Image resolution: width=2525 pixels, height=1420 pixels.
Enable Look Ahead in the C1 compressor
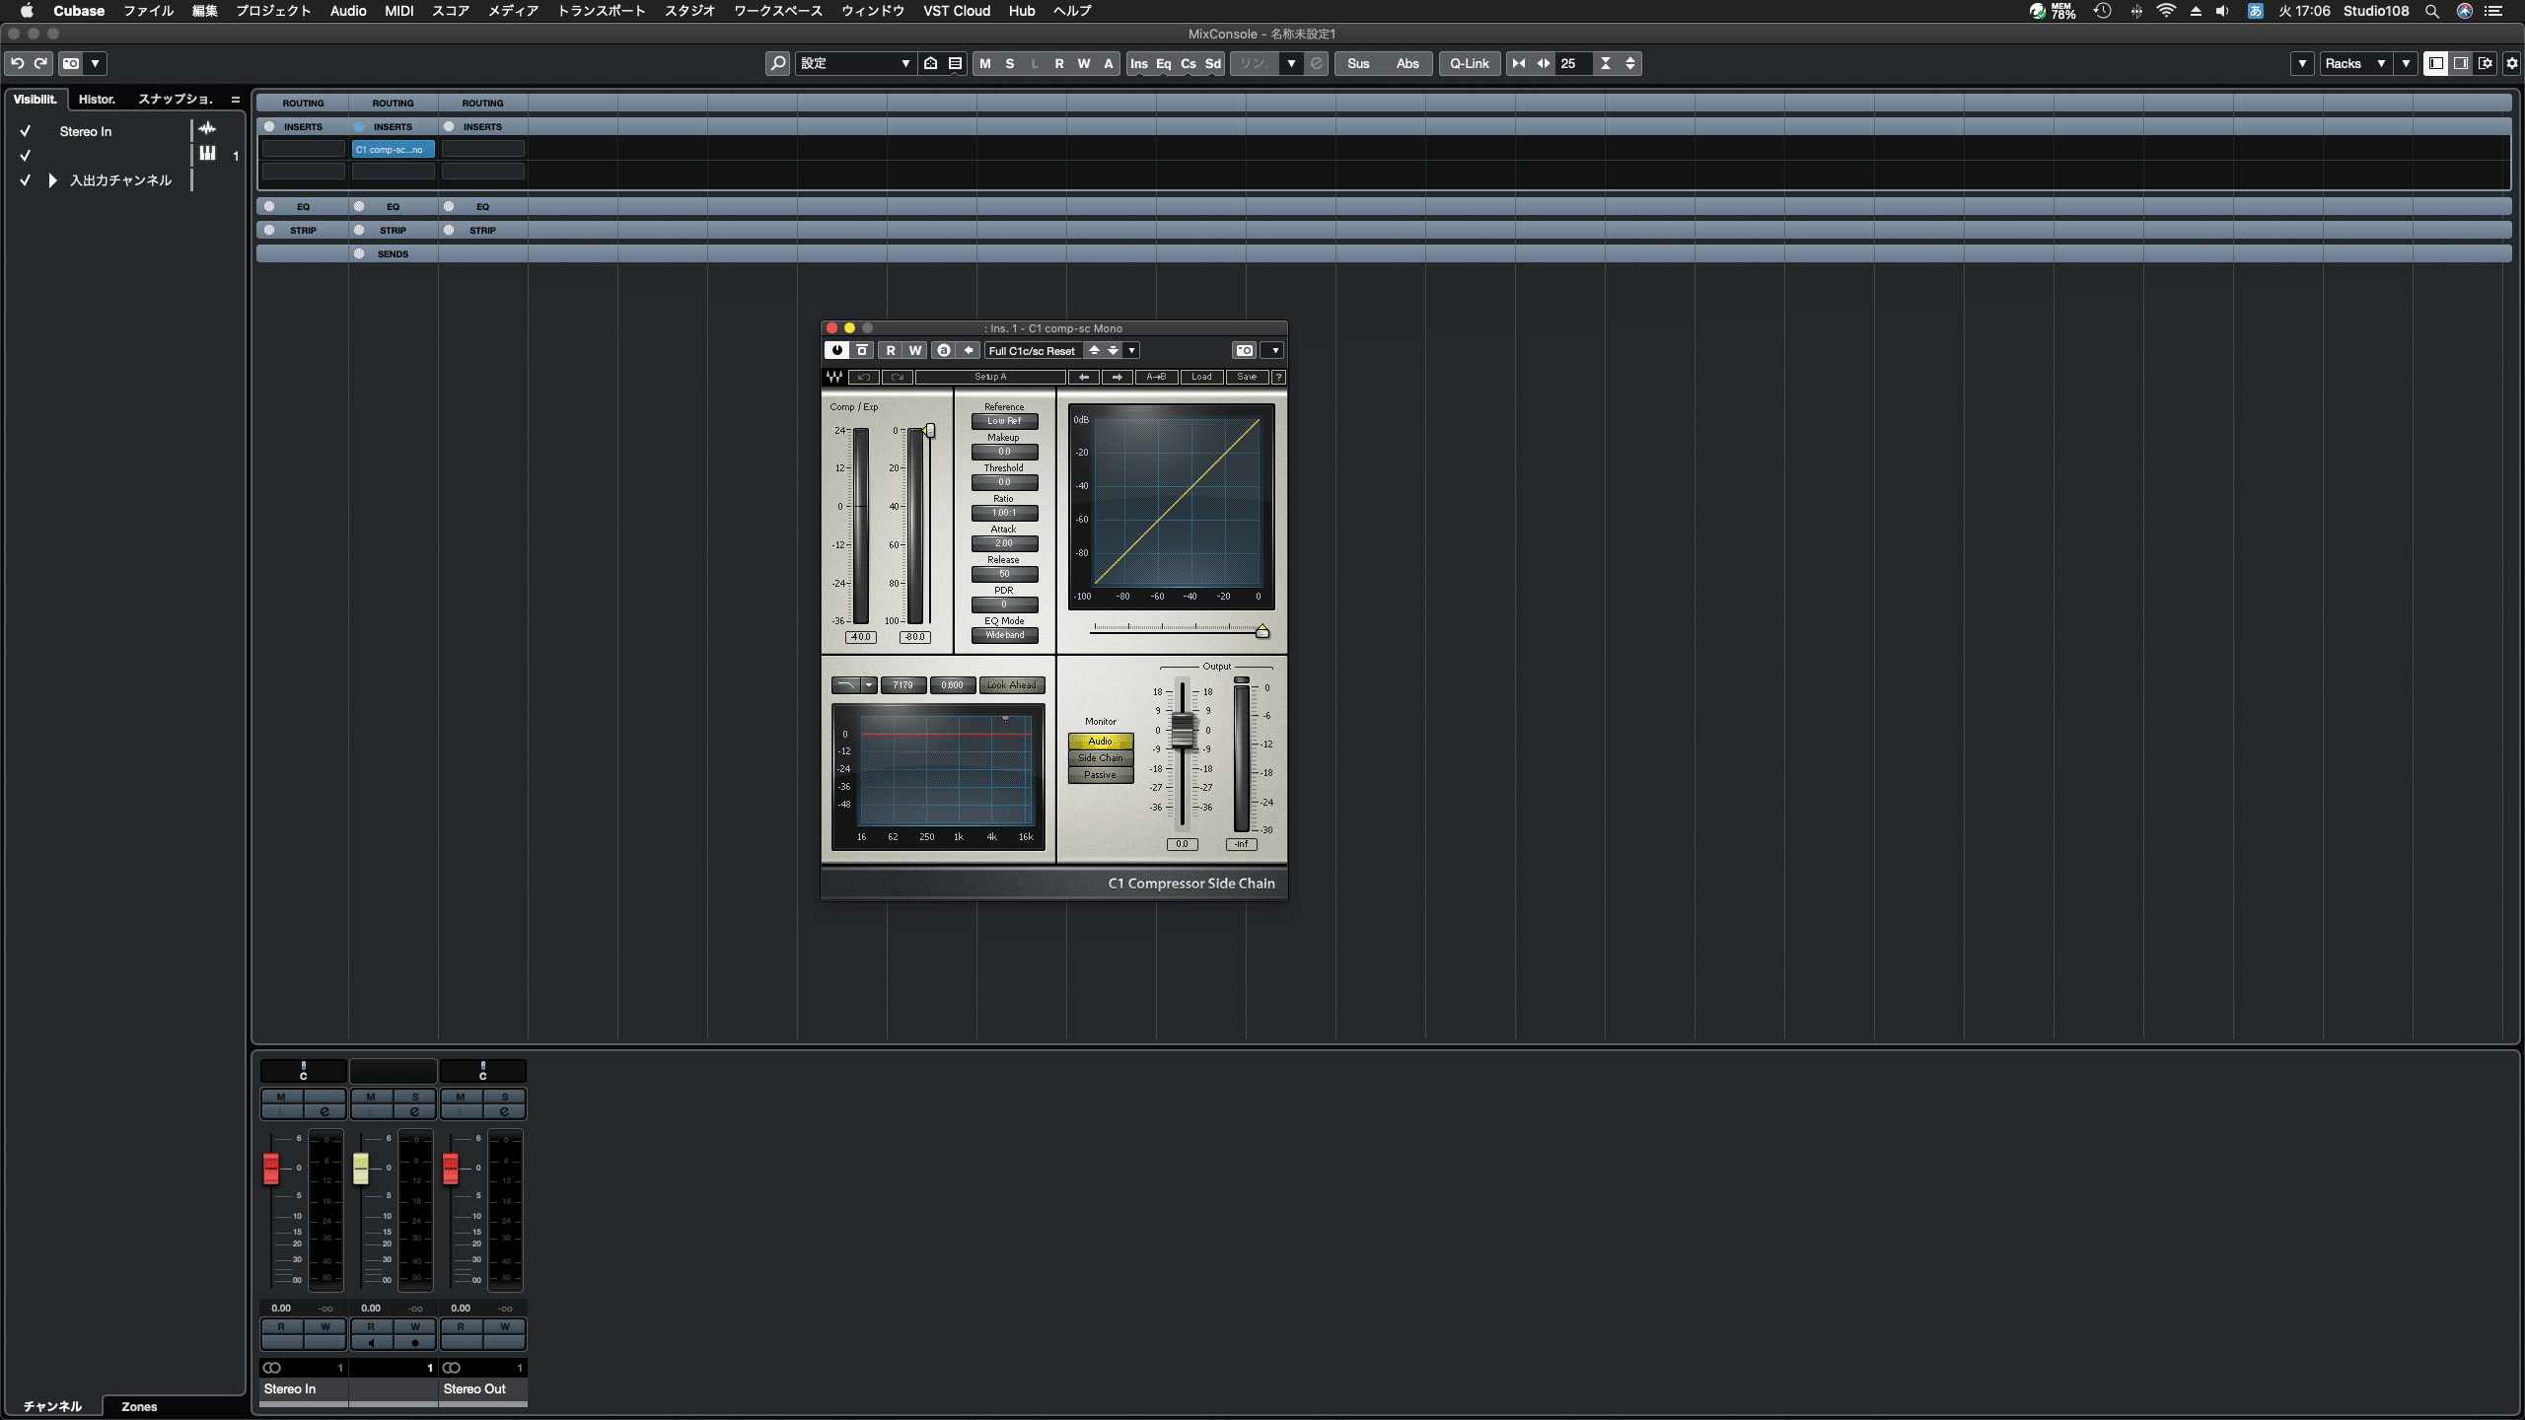coord(1011,684)
